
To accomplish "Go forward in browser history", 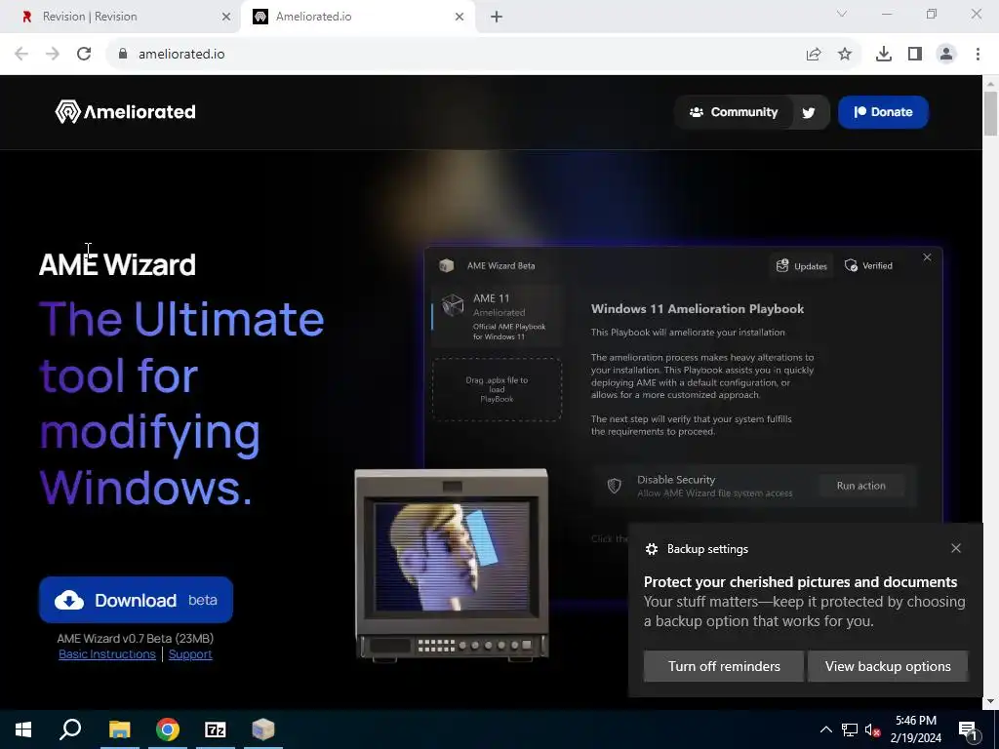I will tap(53, 55).
